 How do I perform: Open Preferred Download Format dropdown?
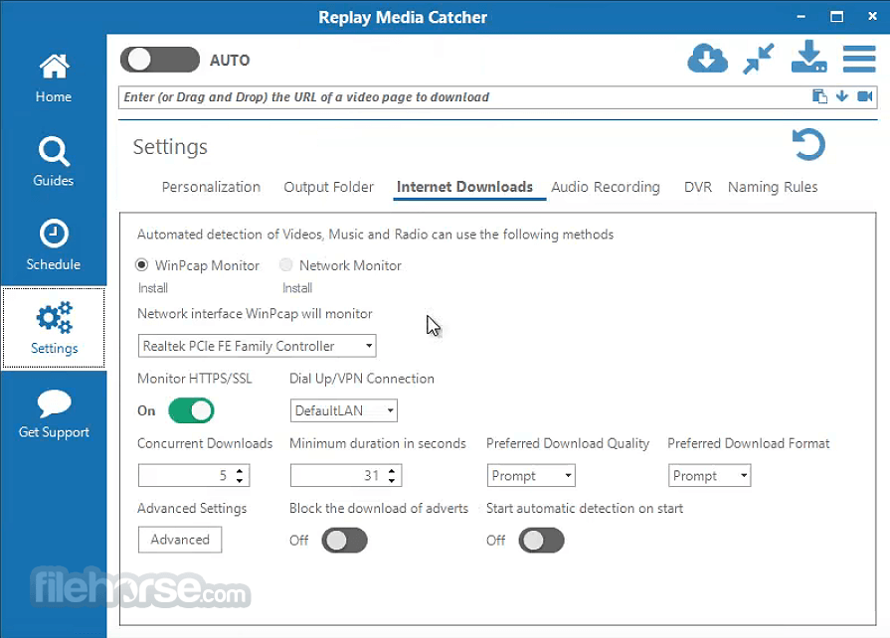pyautogui.click(x=709, y=476)
